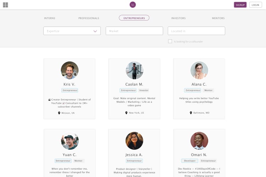Select the Mentors tab
The width and height of the screenshot is (266, 177).
[218, 18]
